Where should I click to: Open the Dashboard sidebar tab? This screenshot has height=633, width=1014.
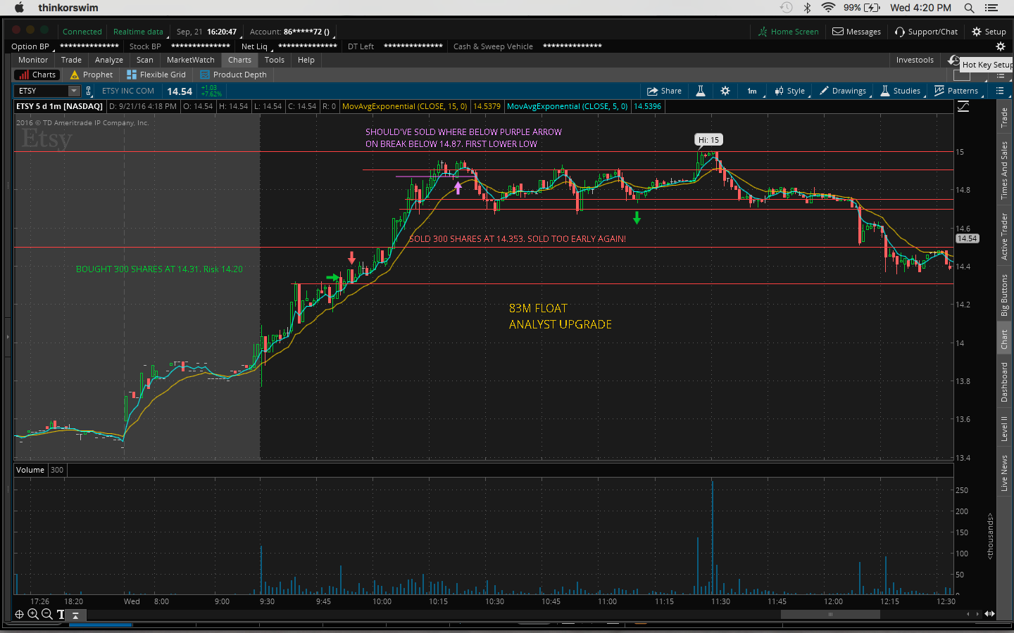[1004, 382]
